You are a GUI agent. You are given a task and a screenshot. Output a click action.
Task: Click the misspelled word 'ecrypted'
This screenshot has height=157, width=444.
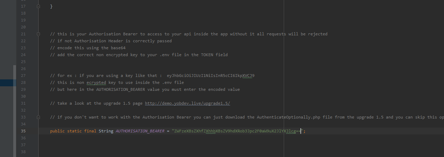[96, 82]
